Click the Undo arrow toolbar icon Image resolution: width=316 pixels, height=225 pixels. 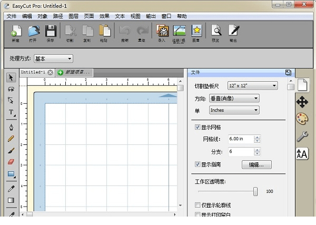pos(125,31)
